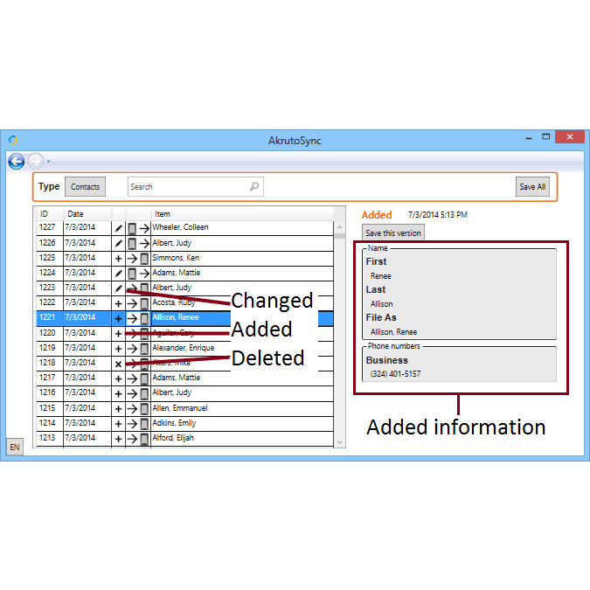Select the Alexander, Enrique contact row
Image resolution: width=590 pixels, height=590 pixels.
point(184,349)
